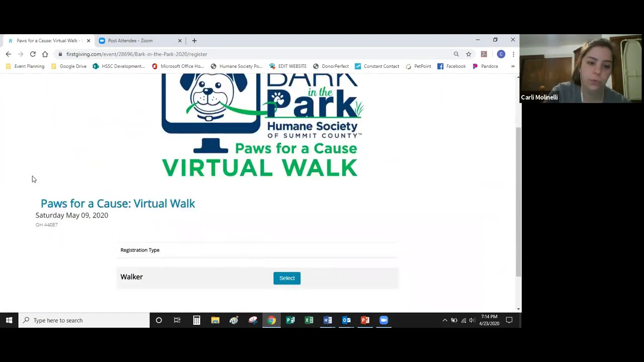The width and height of the screenshot is (644, 362).
Task: Switch to the Paws for a Cause tab
Action: (49, 40)
